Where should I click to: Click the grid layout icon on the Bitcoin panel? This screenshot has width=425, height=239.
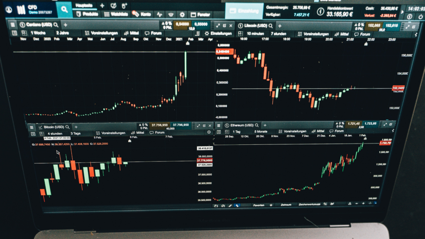pos(42,133)
